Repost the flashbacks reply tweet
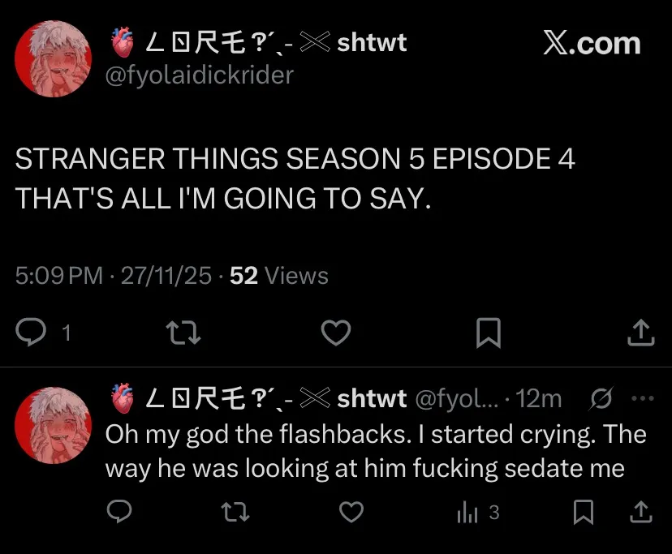 click(x=235, y=511)
